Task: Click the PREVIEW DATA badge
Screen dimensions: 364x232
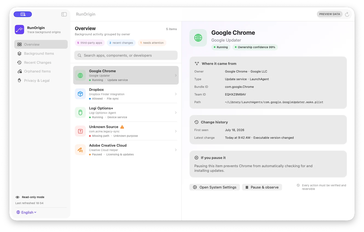Action: click(330, 14)
